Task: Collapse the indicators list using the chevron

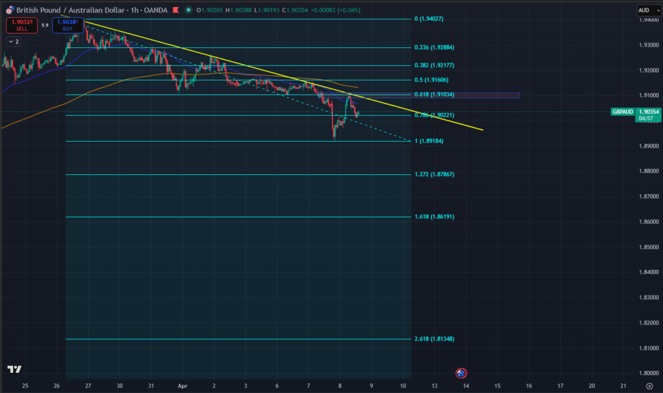Action: point(10,41)
